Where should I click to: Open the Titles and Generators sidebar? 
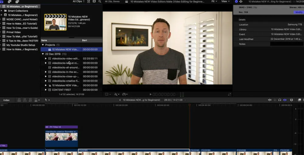tap(17, 2)
